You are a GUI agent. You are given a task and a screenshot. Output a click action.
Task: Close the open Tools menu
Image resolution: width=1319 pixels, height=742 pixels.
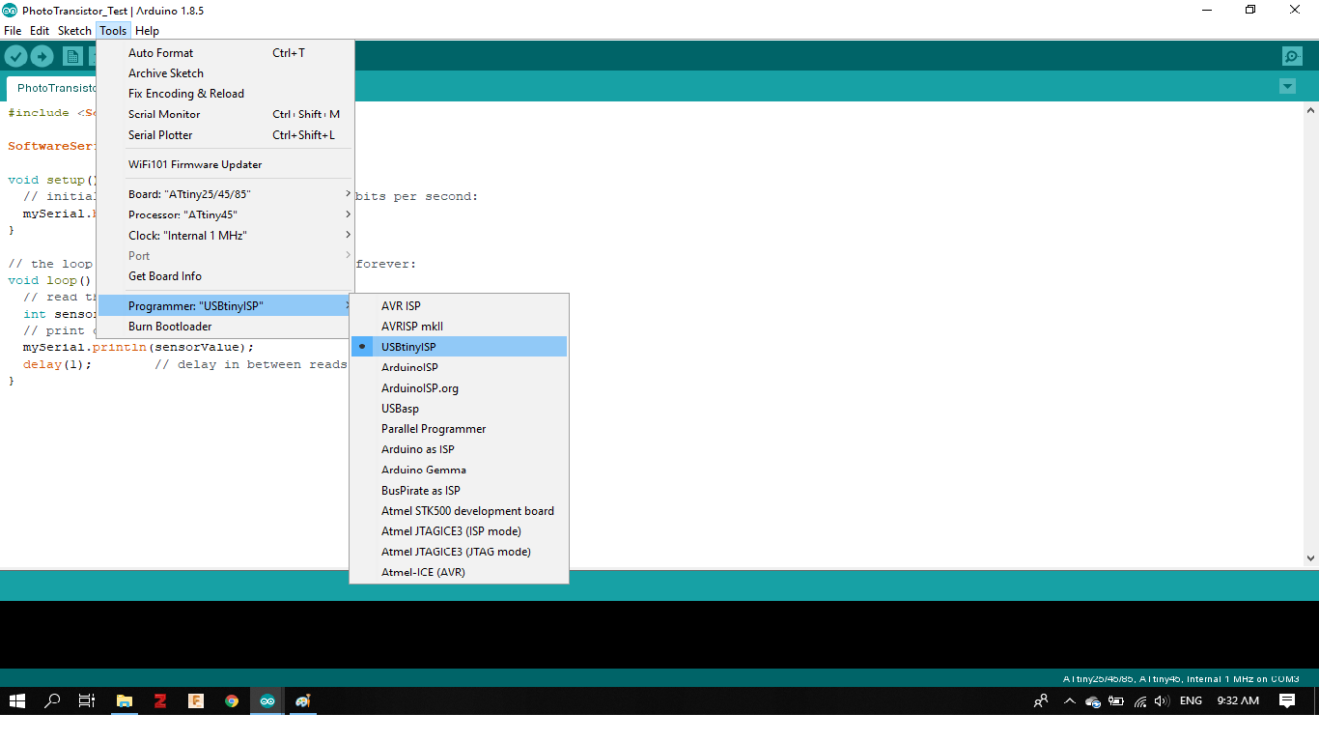click(x=113, y=31)
